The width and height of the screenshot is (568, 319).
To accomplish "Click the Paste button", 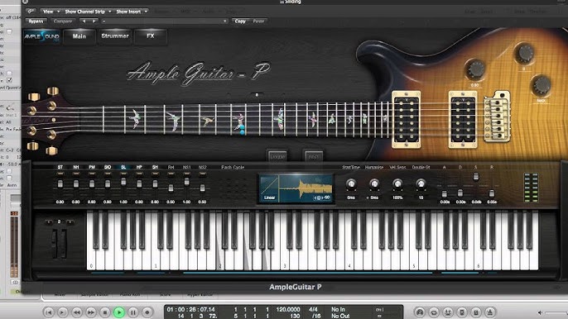I will click(x=258, y=21).
